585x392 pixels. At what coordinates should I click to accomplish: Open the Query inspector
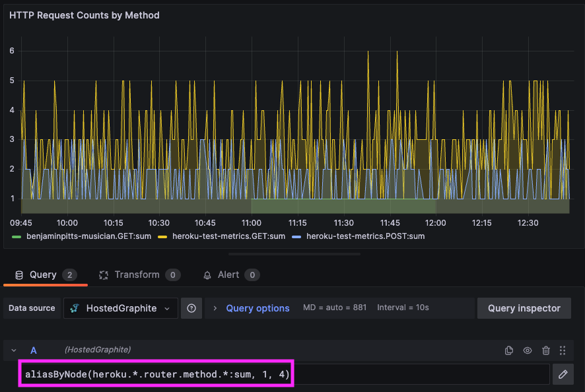pos(524,308)
